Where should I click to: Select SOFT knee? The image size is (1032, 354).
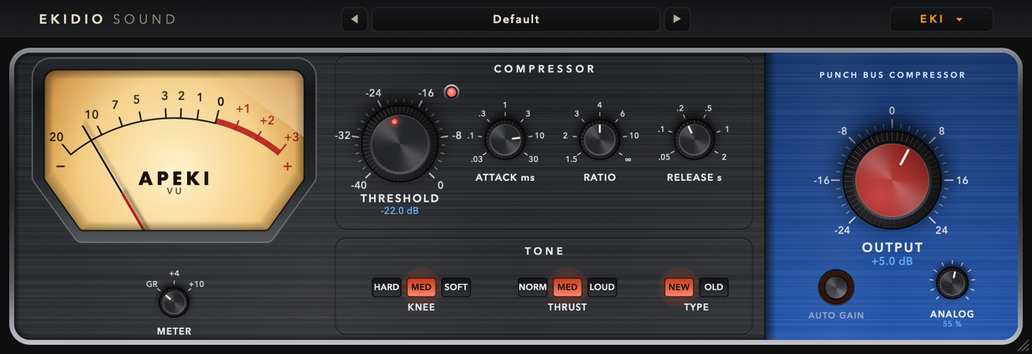(x=456, y=287)
